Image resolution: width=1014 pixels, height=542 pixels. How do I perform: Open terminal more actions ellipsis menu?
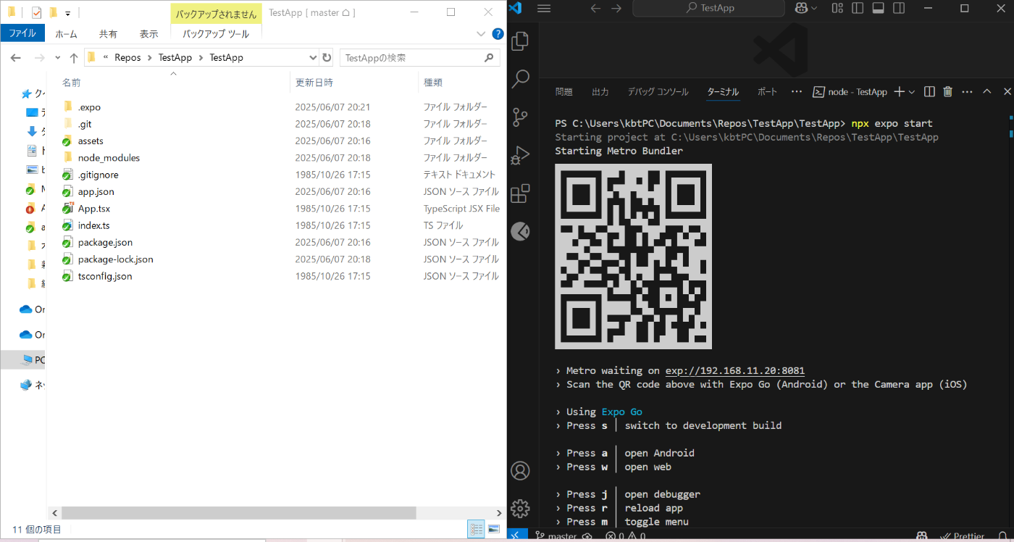(x=968, y=91)
